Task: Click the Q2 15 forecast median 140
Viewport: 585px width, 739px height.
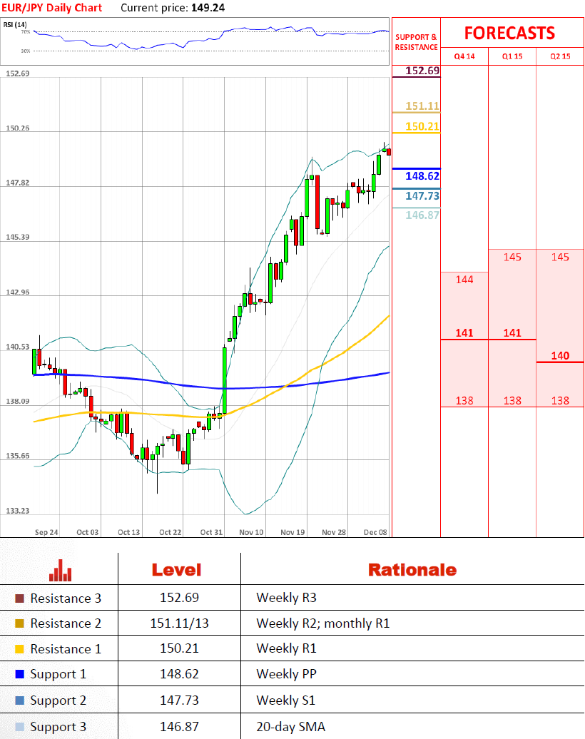Action: (560, 356)
